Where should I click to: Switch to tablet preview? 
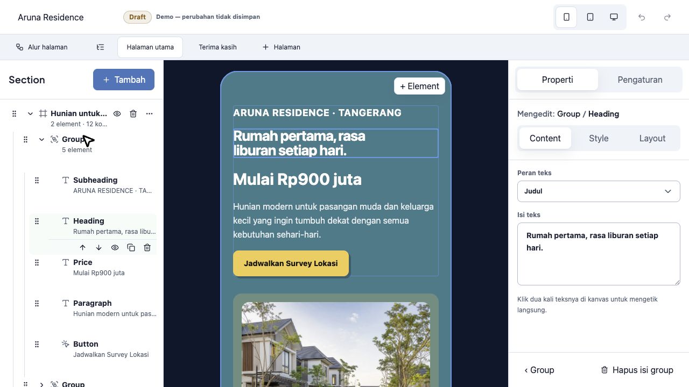(x=590, y=17)
